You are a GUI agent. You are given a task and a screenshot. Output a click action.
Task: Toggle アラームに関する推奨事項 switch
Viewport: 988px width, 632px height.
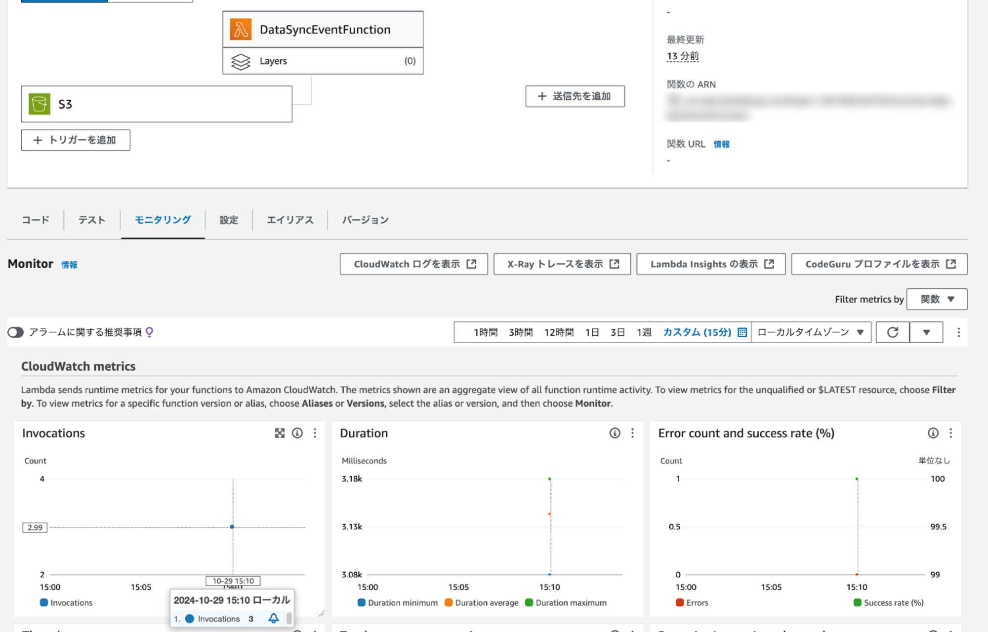[14, 332]
